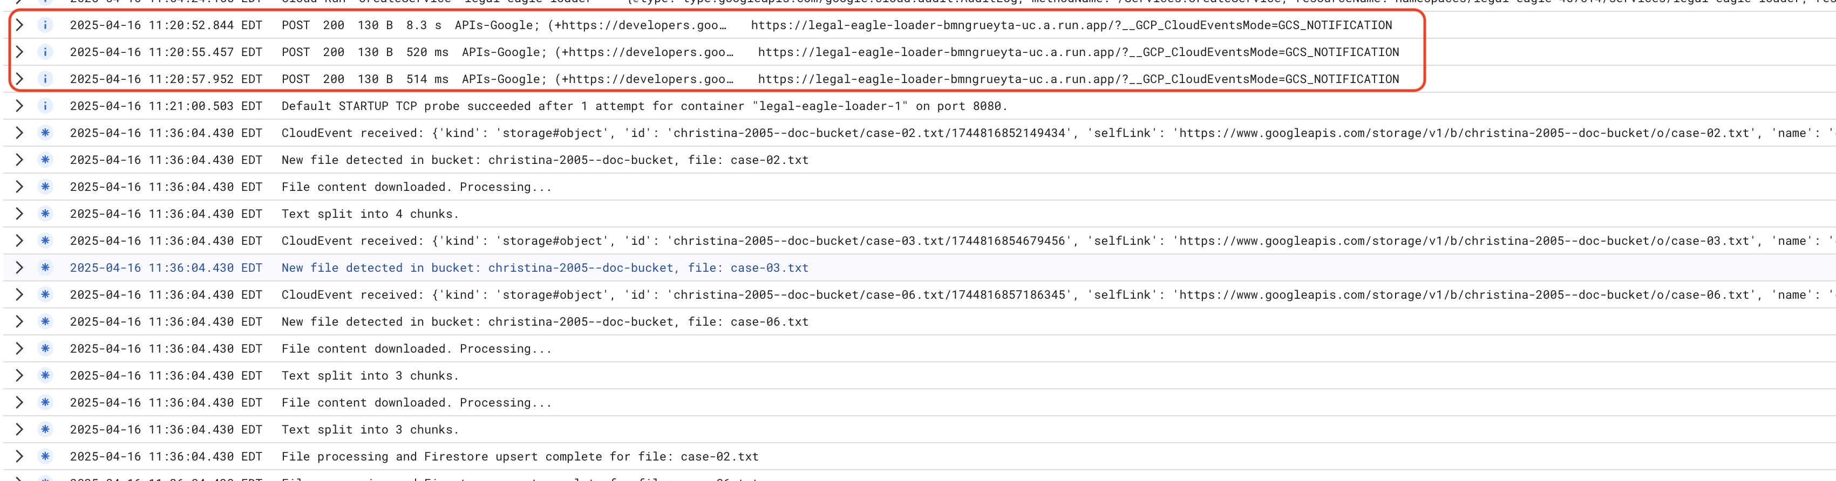The height and width of the screenshot is (481, 1836).
Task: Click the URL in the 514 ms POST row
Action: coord(1078,79)
